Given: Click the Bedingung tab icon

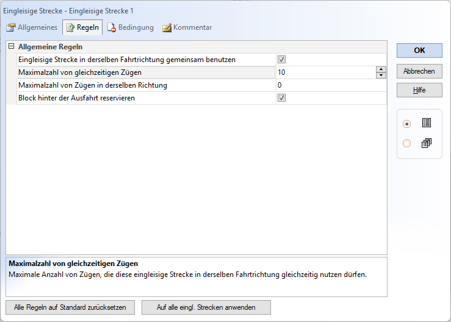Looking at the screenshot, I should coord(112,27).
